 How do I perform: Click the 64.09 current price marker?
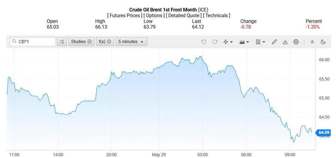[x=324, y=132]
